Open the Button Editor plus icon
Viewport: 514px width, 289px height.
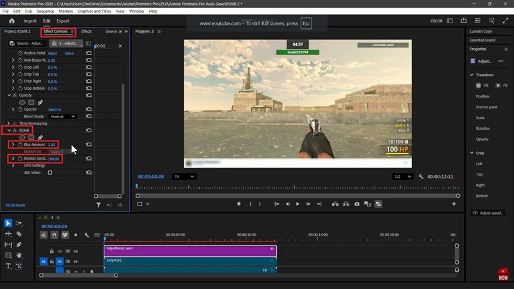tap(454, 204)
